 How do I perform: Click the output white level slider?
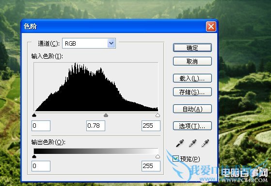pyautogui.click(x=158, y=156)
